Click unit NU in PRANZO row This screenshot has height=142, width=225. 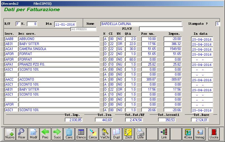pos(120,64)
